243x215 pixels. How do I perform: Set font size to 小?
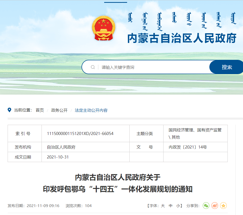click(x=178, y=206)
